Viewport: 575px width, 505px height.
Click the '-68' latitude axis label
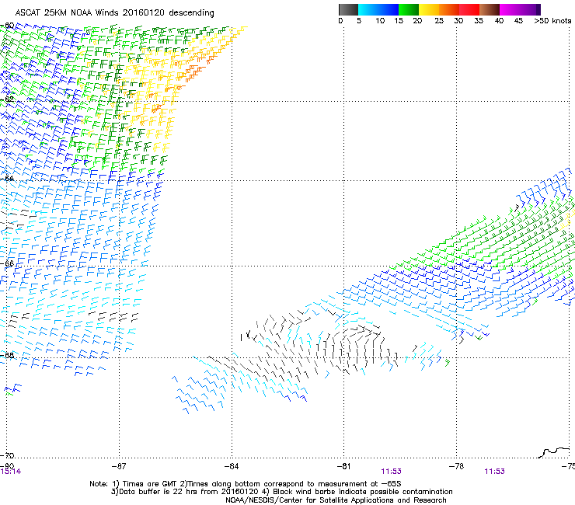(x=7, y=355)
